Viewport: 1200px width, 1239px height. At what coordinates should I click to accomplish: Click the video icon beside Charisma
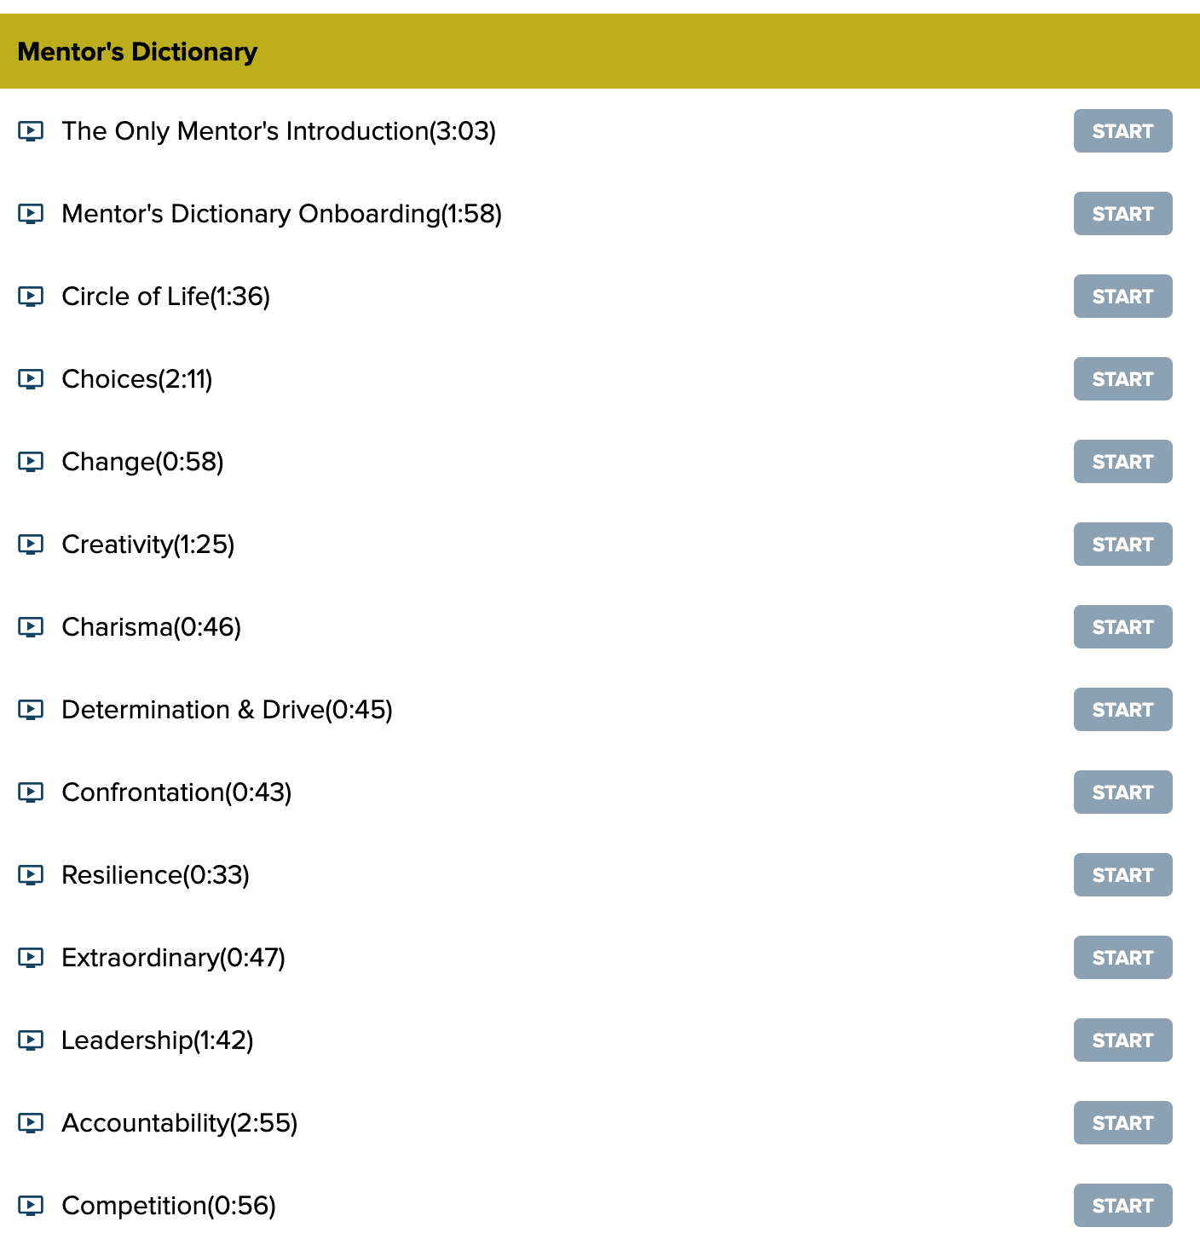[x=31, y=627]
